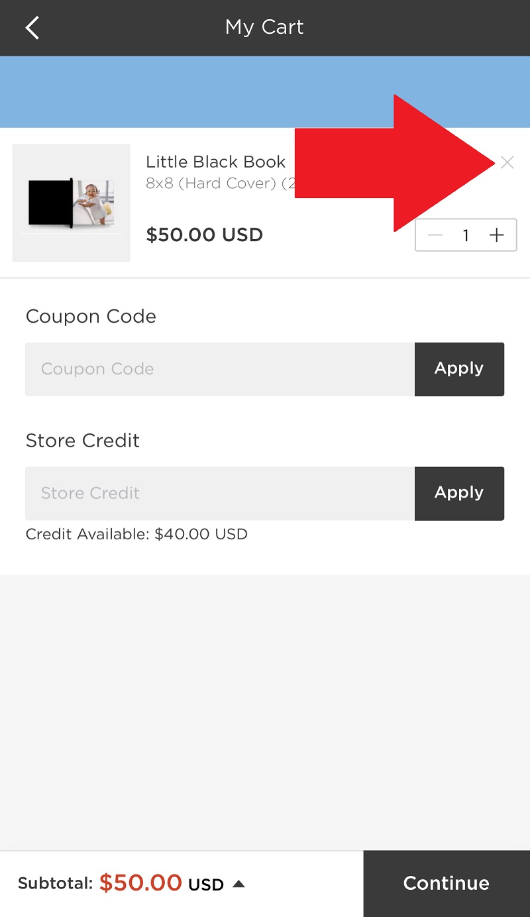Viewport: 530px width, 917px height.
Task: Tap the My Cart header title
Action: (x=264, y=28)
